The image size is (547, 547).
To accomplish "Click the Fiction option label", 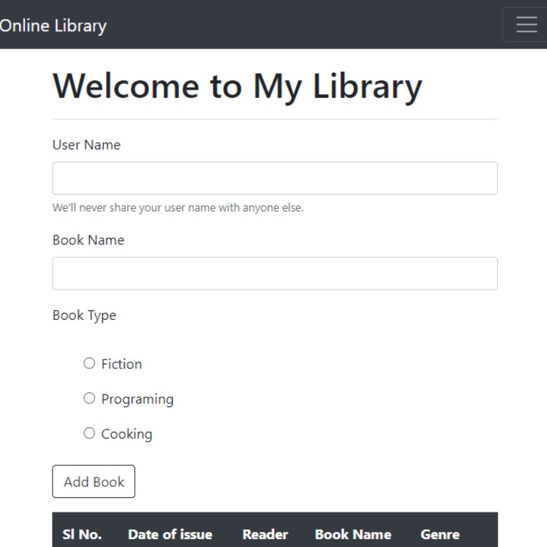I will pyautogui.click(x=122, y=364).
